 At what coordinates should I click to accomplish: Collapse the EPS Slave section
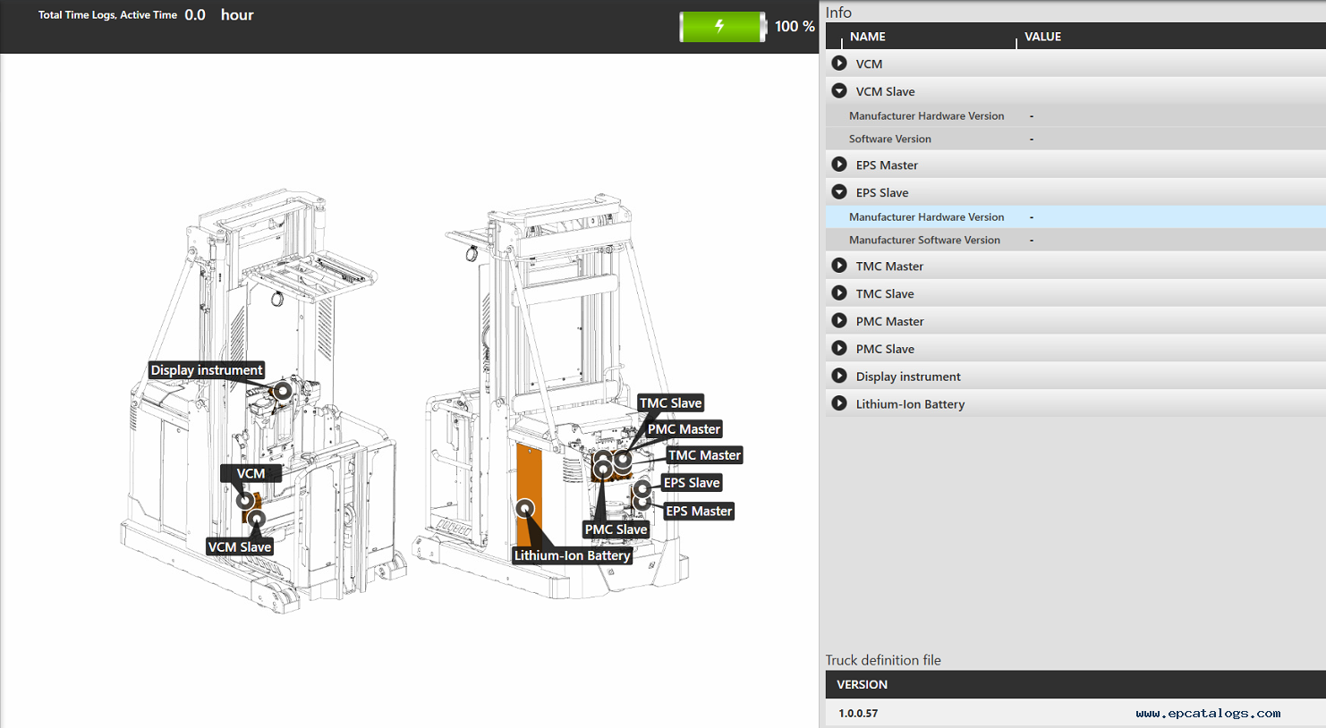[839, 192]
